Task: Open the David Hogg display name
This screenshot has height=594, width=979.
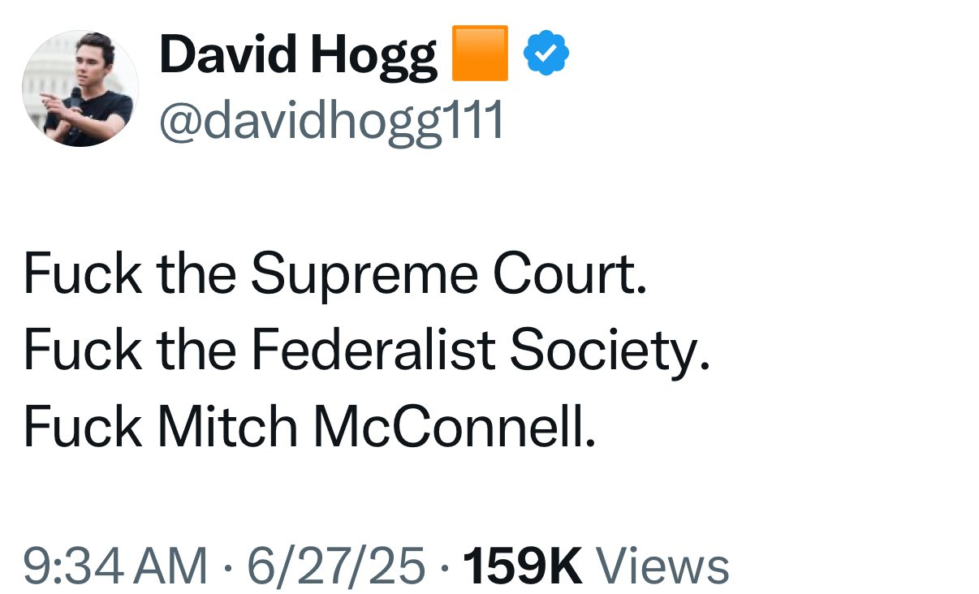Action: pos(299,57)
